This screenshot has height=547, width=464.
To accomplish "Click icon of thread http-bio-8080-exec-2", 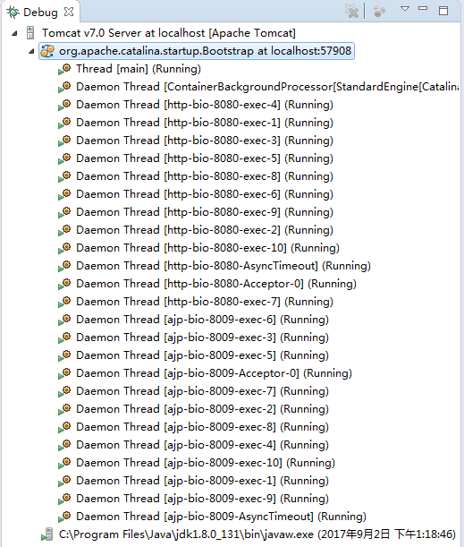I will coord(64,230).
